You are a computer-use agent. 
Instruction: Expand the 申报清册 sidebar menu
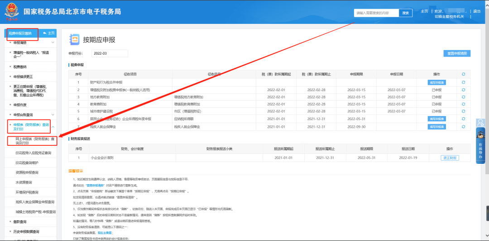tap(53, 42)
